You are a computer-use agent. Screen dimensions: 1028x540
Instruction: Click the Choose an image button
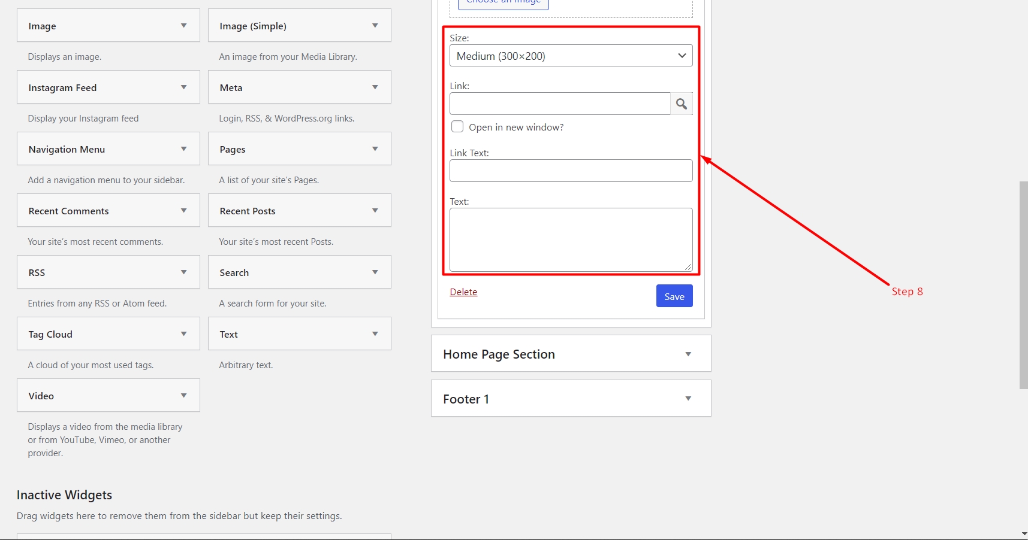click(x=504, y=3)
